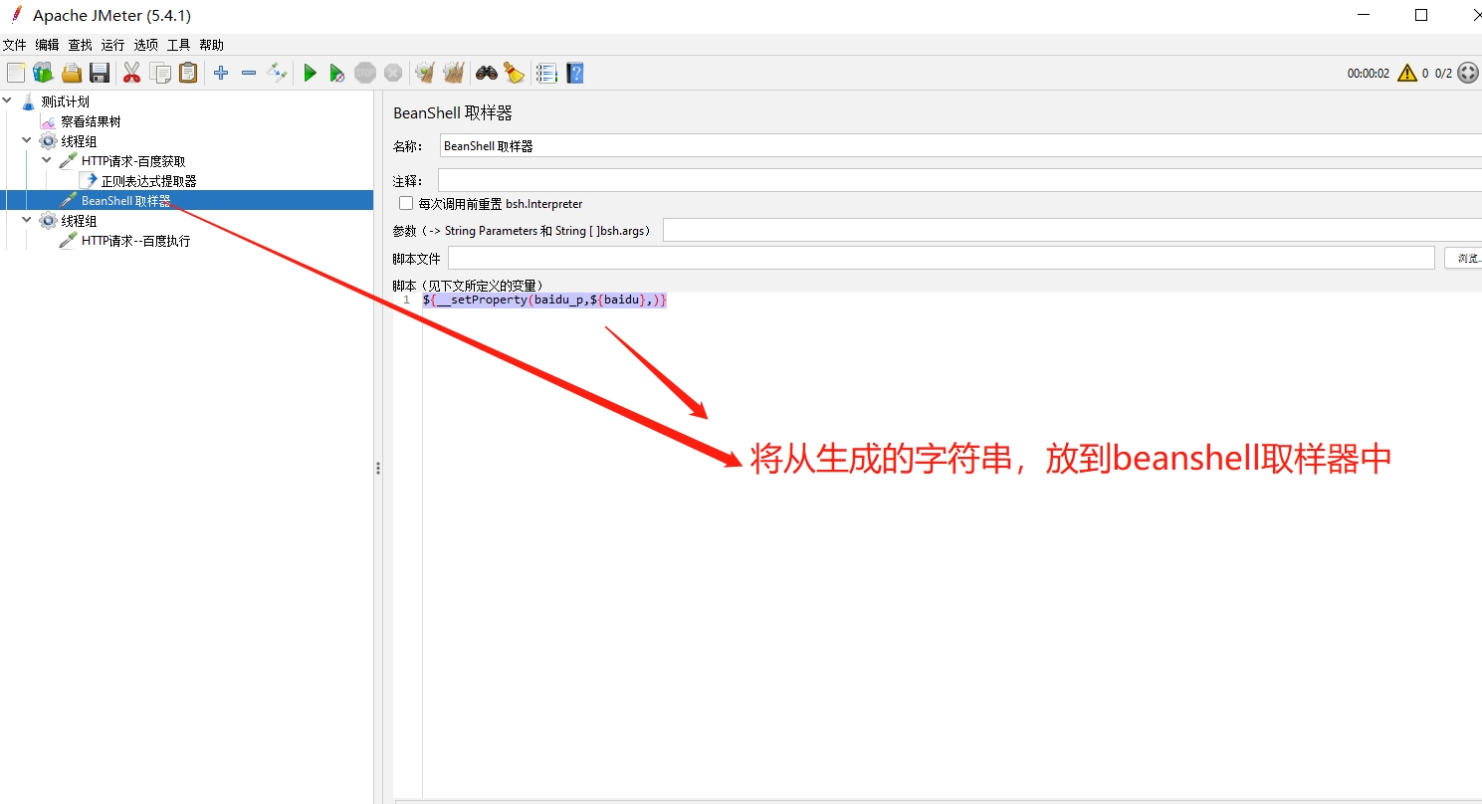Reset search with the yellow brush icon

[x=514, y=73]
